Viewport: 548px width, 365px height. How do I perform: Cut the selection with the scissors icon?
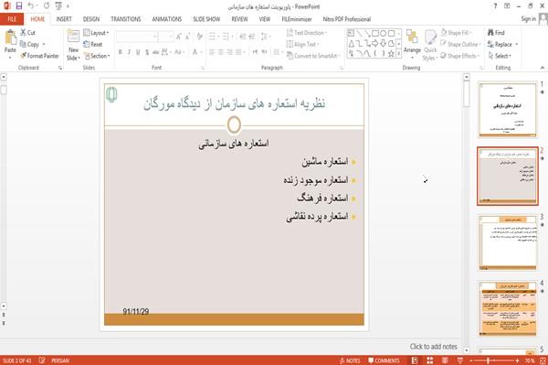pos(27,33)
